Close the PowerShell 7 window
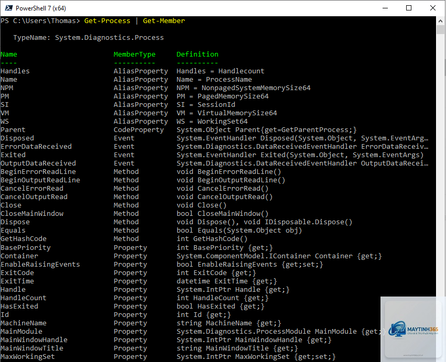446x362 pixels. [x=432, y=8]
